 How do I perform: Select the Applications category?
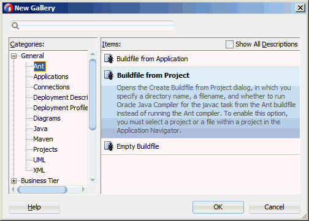tap(51, 77)
